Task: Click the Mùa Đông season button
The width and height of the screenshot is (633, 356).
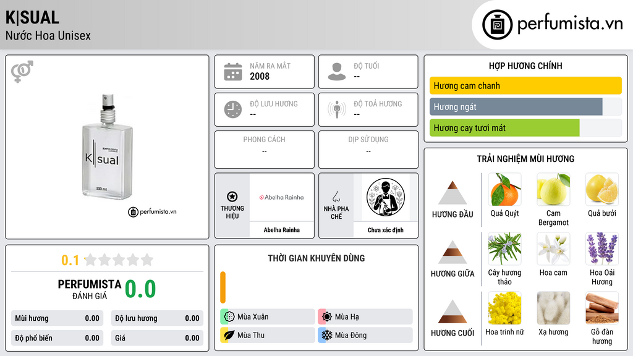Action: click(365, 335)
